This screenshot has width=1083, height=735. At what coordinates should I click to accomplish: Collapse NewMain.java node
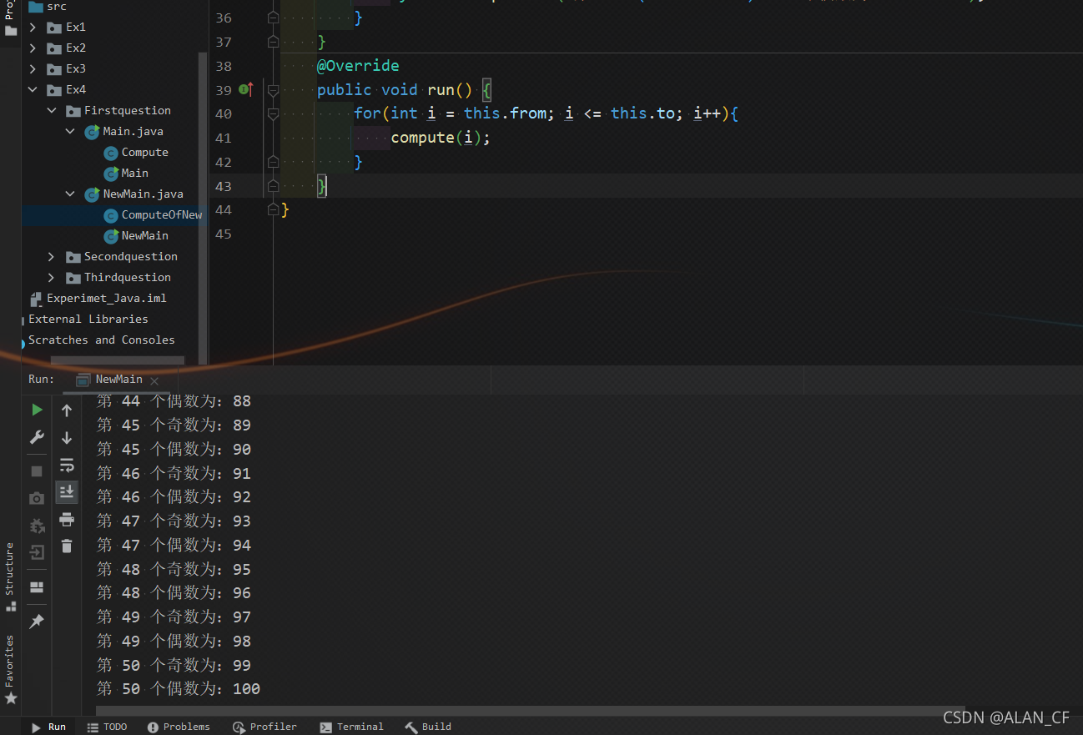click(x=70, y=194)
